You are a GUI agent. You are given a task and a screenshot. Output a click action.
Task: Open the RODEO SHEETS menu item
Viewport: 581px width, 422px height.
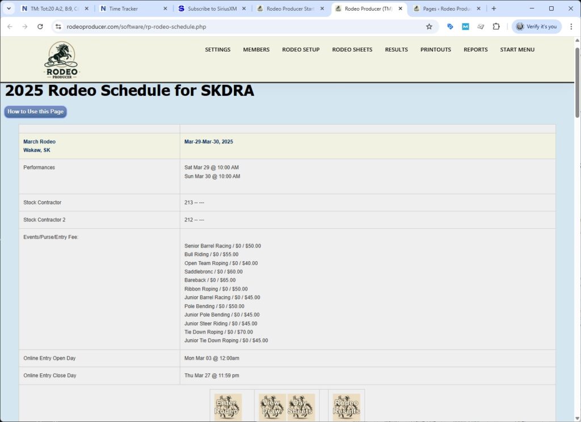352,50
